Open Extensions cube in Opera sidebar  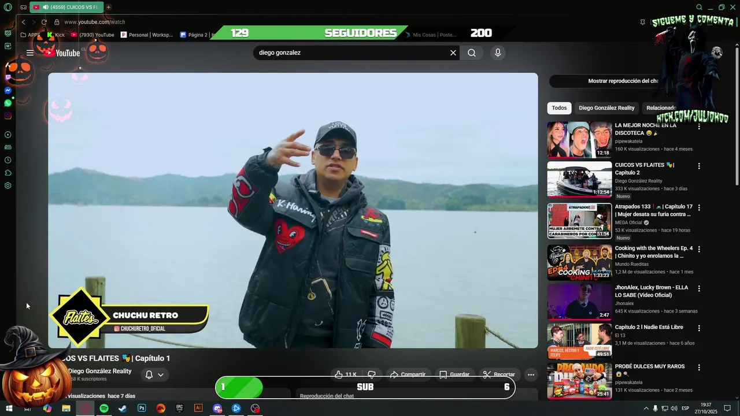pyautogui.click(x=8, y=173)
